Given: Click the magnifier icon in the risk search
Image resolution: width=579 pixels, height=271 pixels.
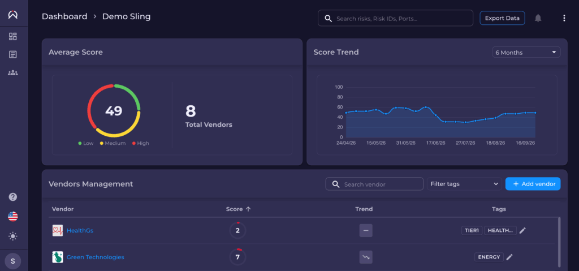Looking at the screenshot, I should (x=328, y=18).
